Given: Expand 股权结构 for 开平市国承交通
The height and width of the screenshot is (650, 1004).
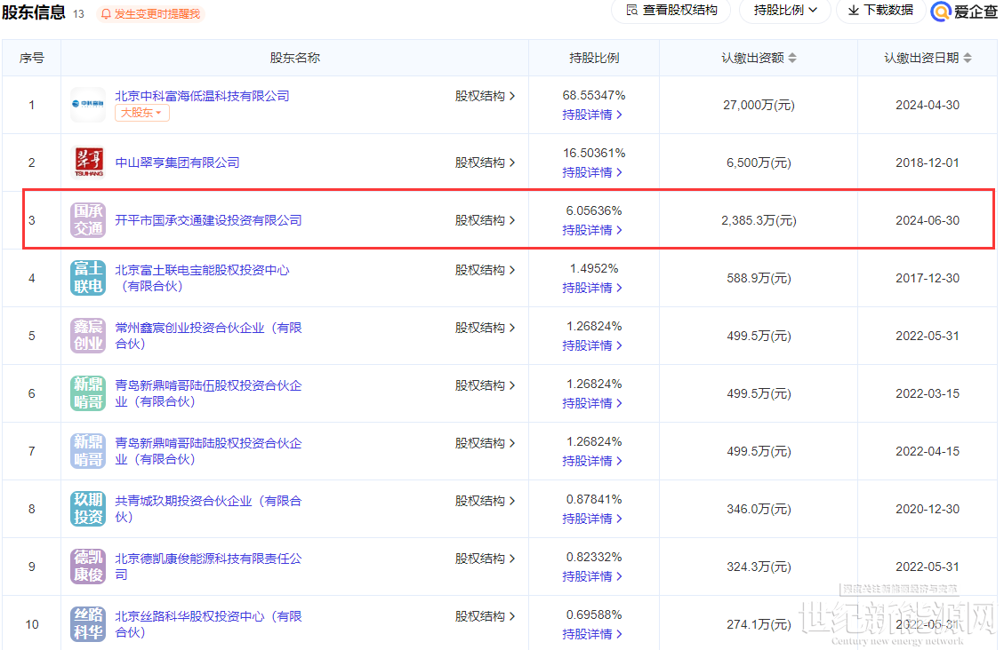Looking at the screenshot, I should pyautogui.click(x=485, y=220).
